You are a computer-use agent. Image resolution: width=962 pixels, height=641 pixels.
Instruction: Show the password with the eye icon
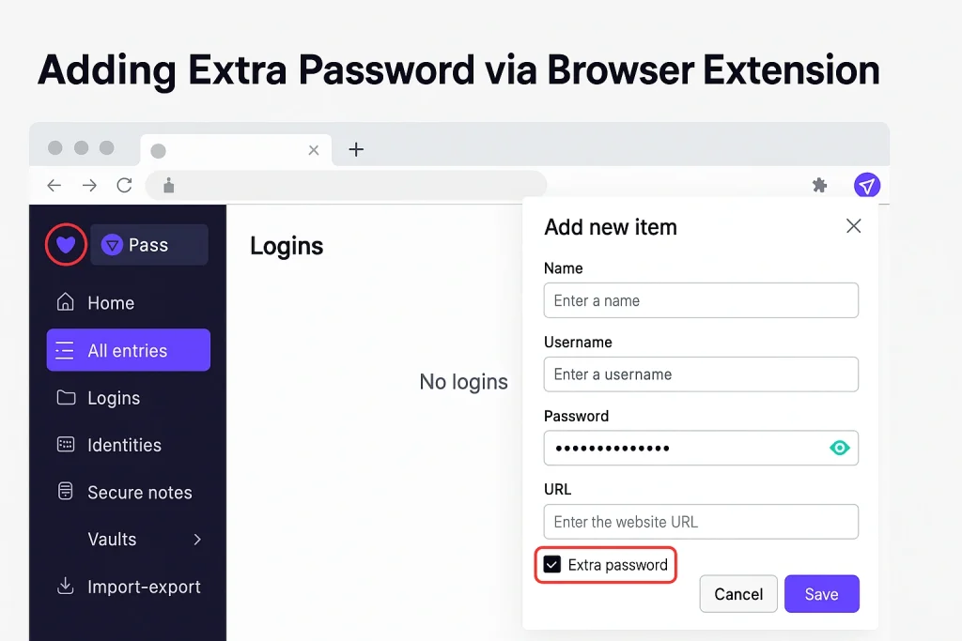pyautogui.click(x=839, y=448)
